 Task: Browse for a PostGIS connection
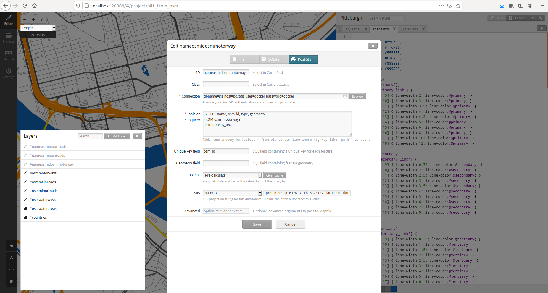(x=357, y=96)
